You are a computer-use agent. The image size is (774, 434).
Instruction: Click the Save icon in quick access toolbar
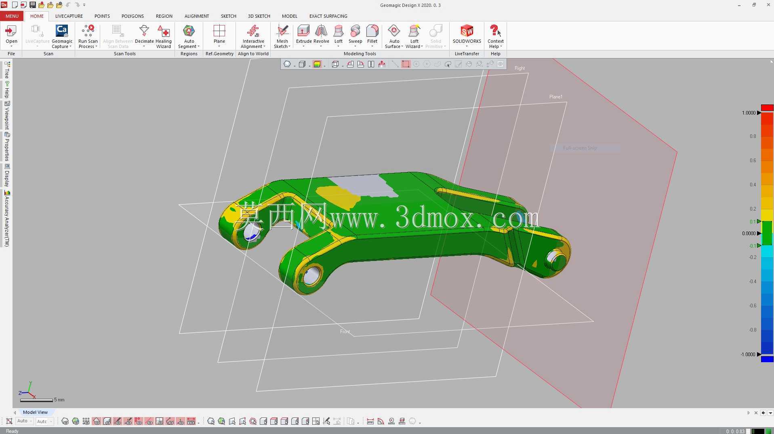tap(32, 5)
